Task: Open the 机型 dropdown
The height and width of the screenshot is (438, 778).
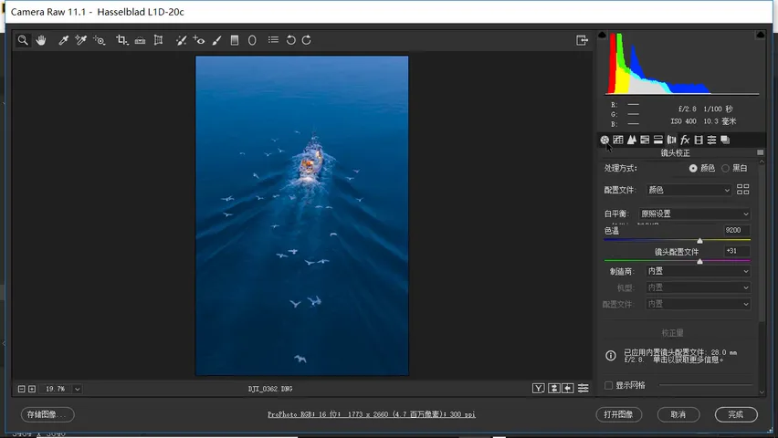Action: tap(699, 287)
